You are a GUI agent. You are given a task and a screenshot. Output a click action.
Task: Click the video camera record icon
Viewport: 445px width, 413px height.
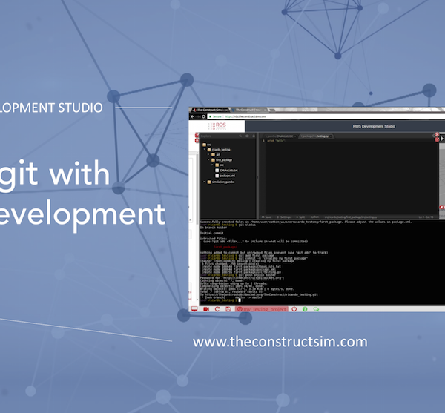206,309
